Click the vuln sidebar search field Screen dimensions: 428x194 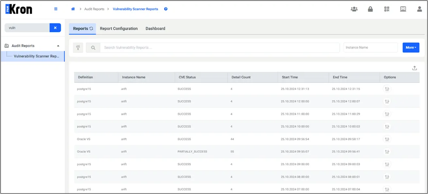point(27,27)
